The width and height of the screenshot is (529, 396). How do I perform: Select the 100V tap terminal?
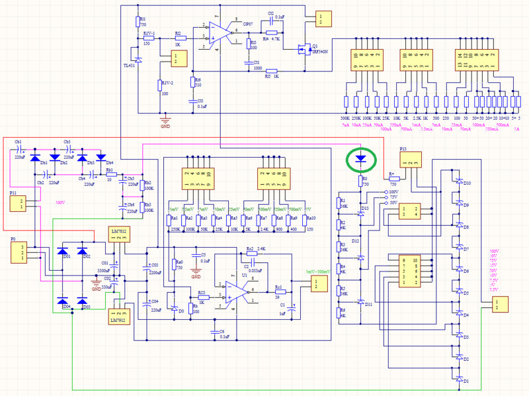click(x=386, y=192)
